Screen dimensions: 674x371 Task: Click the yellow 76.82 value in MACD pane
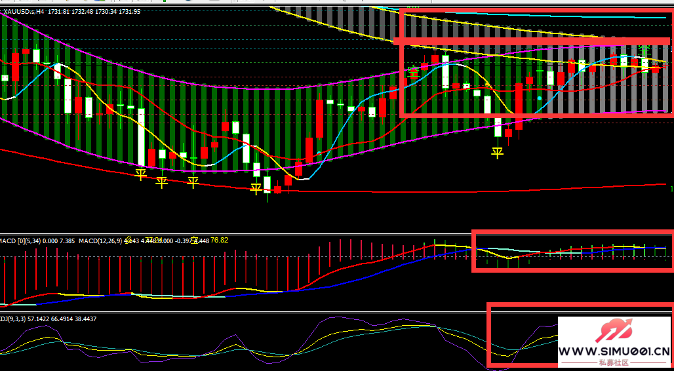click(x=219, y=241)
